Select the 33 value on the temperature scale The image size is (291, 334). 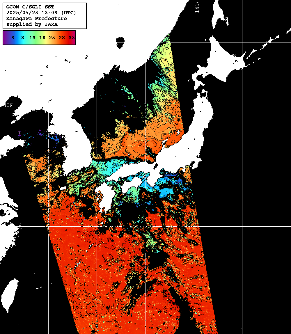[x=72, y=38]
